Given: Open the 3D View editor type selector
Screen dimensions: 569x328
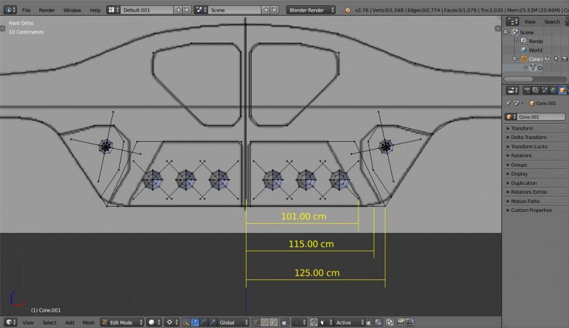Looking at the screenshot, I should pyautogui.click(x=10, y=322).
